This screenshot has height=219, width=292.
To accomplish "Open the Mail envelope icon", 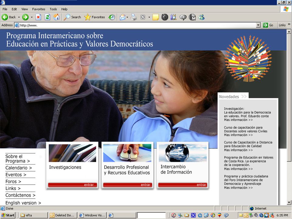I will (123, 17).
